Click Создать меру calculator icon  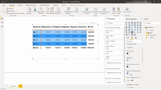pyautogui.click(x=114, y=10)
